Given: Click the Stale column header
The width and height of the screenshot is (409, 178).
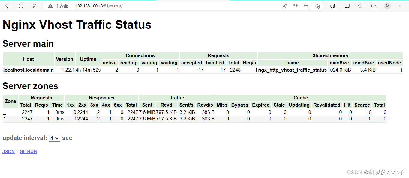Looking at the screenshot, I should point(279,105).
